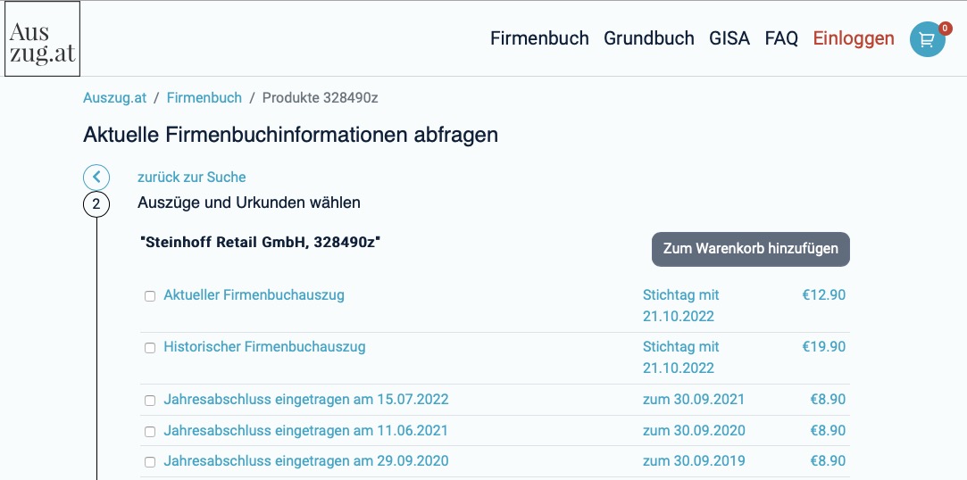
Task: Open the FAQ menu item
Action: pos(781,38)
